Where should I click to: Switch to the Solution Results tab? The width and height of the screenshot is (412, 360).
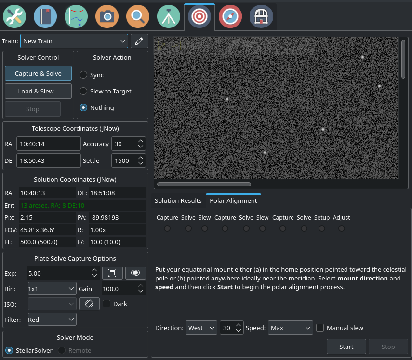[178, 201]
